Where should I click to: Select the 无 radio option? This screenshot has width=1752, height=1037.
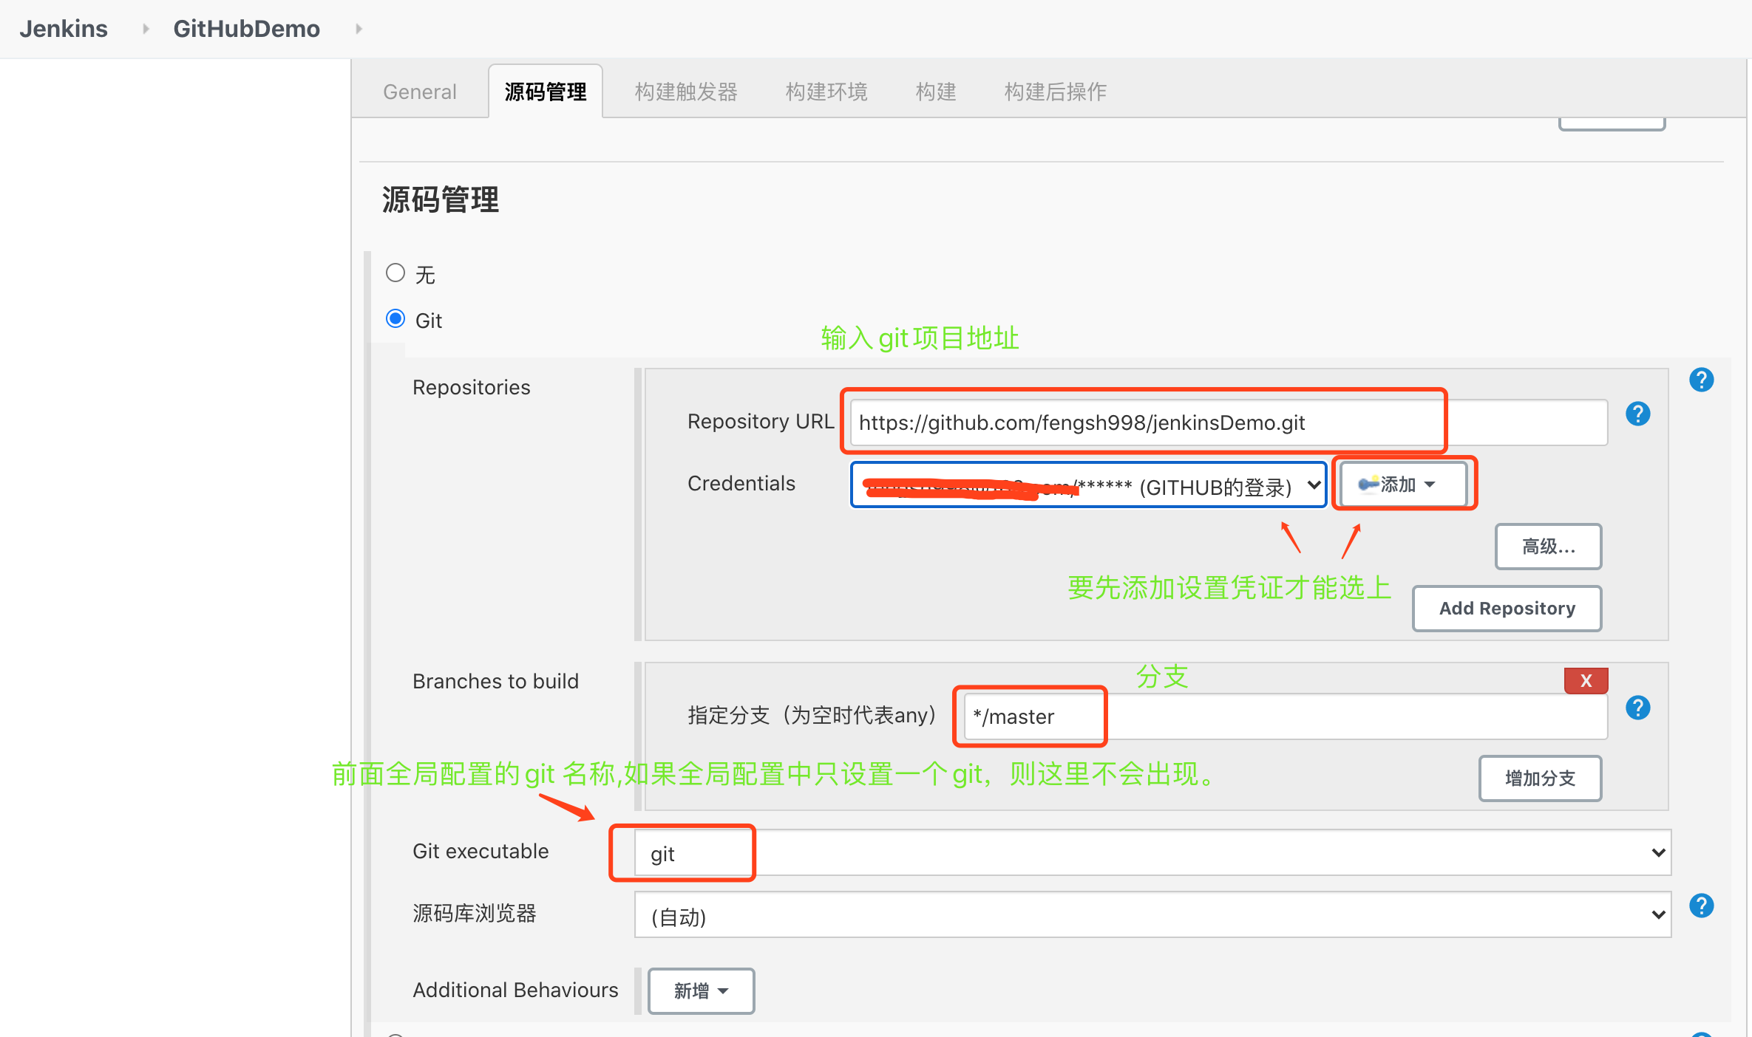pyautogui.click(x=395, y=273)
